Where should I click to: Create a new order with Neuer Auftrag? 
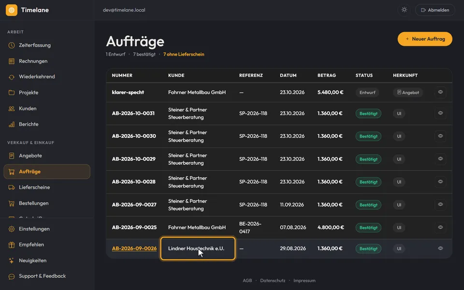click(x=425, y=39)
